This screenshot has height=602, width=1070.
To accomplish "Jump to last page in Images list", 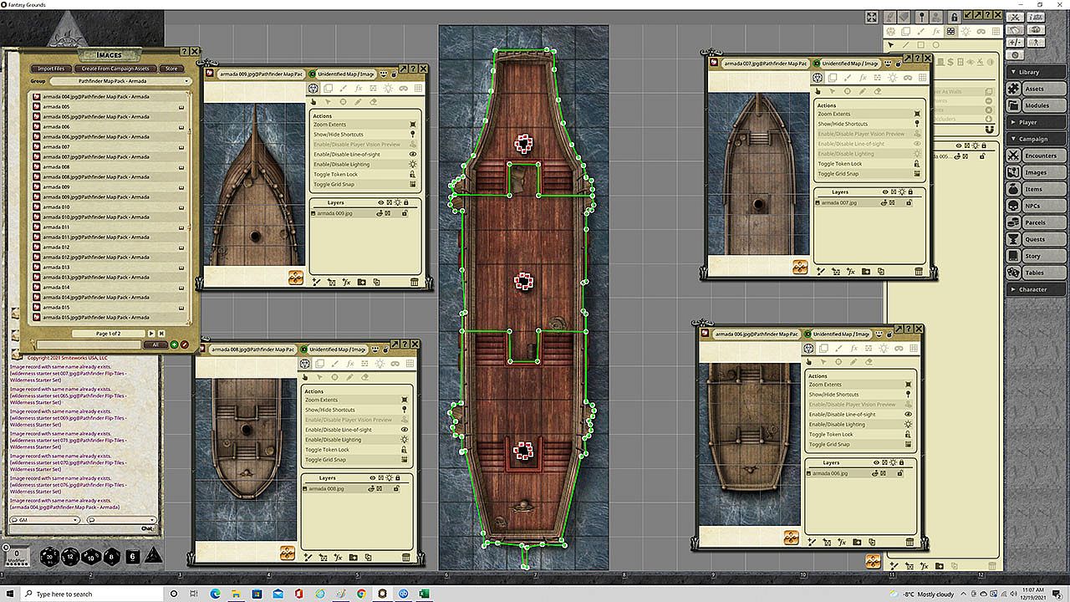I will [161, 334].
